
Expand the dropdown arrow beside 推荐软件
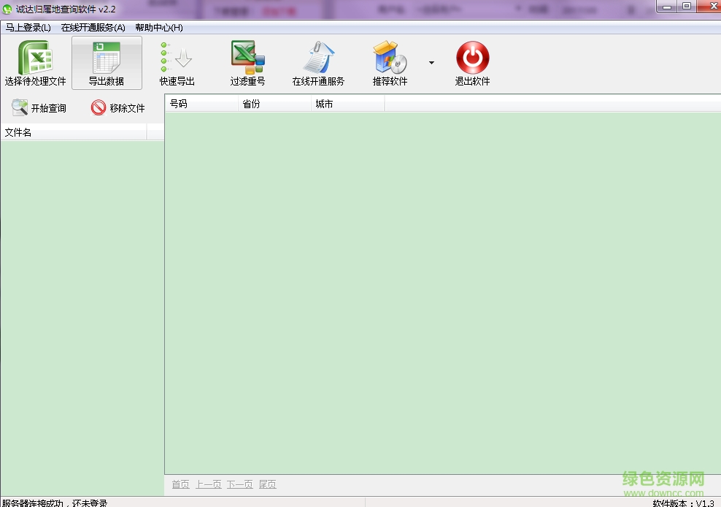pos(431,63)
